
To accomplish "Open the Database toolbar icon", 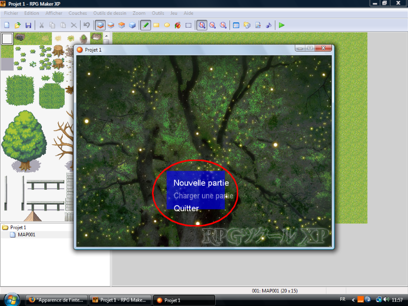I will tap(236, 24).
